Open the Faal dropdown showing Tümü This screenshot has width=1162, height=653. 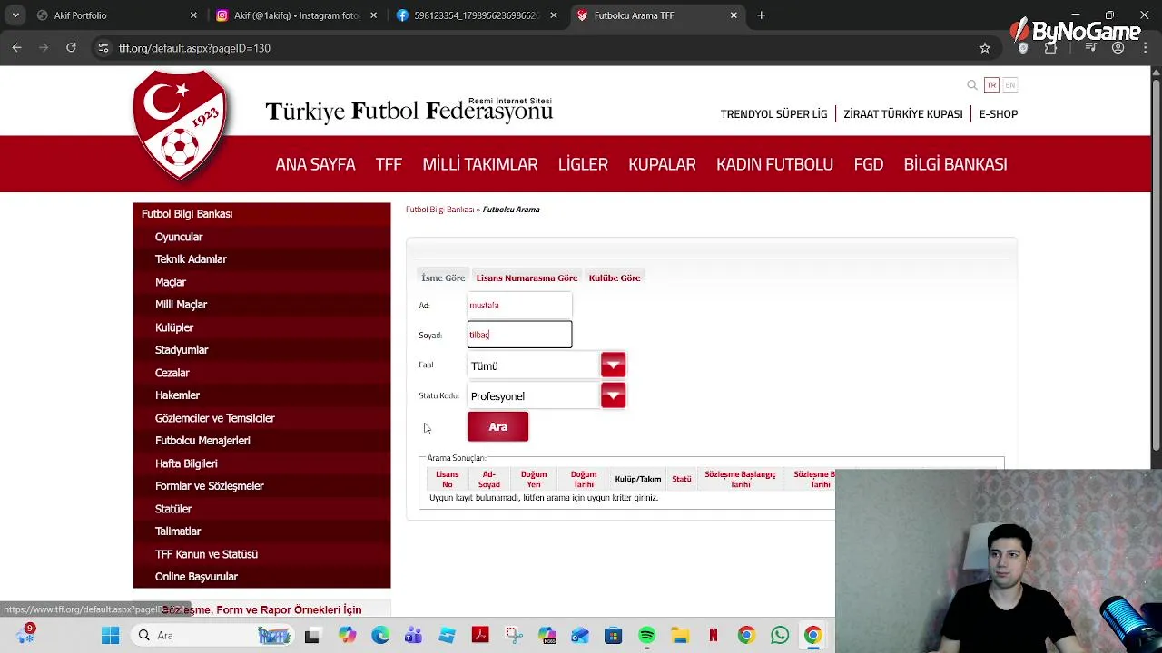pyautogui.click(x=547, y=365)
